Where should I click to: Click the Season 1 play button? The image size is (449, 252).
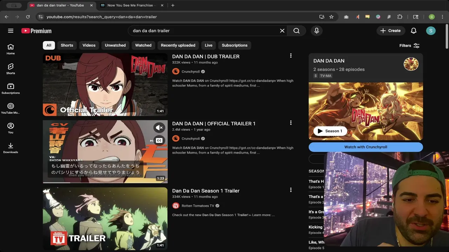click(x=330, y=131)
